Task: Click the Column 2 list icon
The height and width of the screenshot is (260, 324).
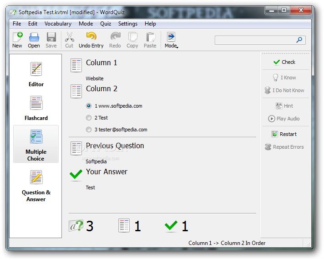Action: point(76,91)
